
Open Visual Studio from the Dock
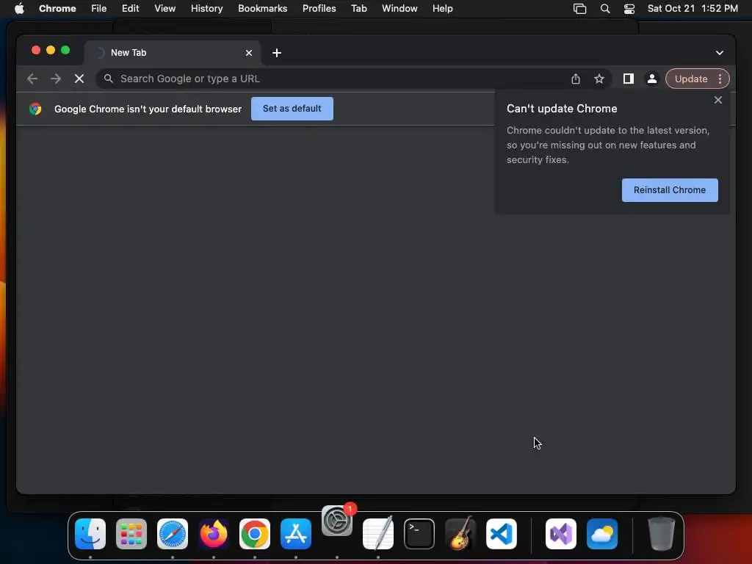coord(561,534)
